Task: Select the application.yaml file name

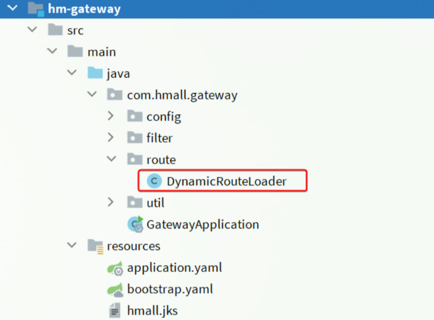Action: pyautogui.click(x=175, y=268)
